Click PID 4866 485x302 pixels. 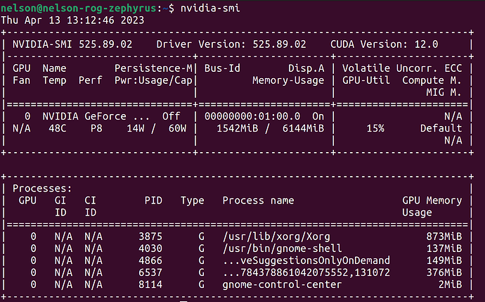tap(150, 260)
